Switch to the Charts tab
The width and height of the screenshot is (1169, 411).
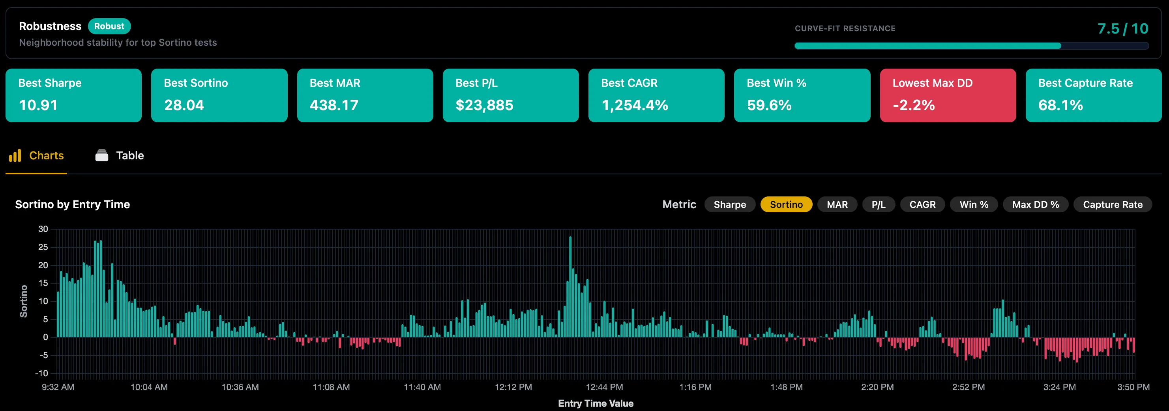tap(36, 155)
